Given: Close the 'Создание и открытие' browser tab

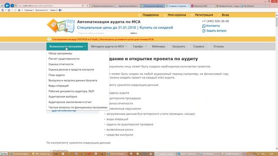Looking at the screenshot, I should tap(189, 6).
